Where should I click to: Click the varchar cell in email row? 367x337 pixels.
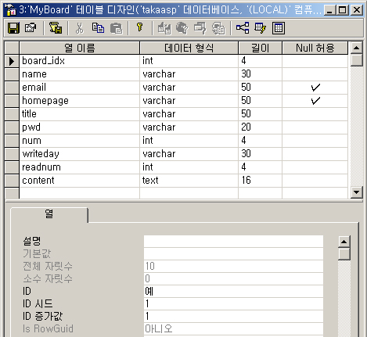click(189, 88)
